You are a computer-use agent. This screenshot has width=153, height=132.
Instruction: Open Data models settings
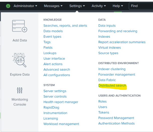click(53, 31)
